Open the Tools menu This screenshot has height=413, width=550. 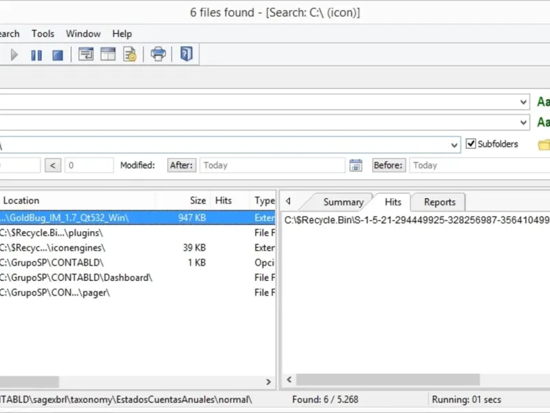(43, 34)
